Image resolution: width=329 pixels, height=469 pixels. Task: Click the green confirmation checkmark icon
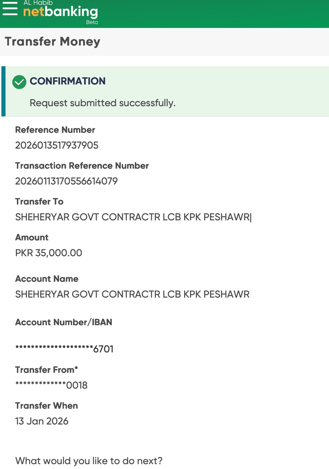19,82
